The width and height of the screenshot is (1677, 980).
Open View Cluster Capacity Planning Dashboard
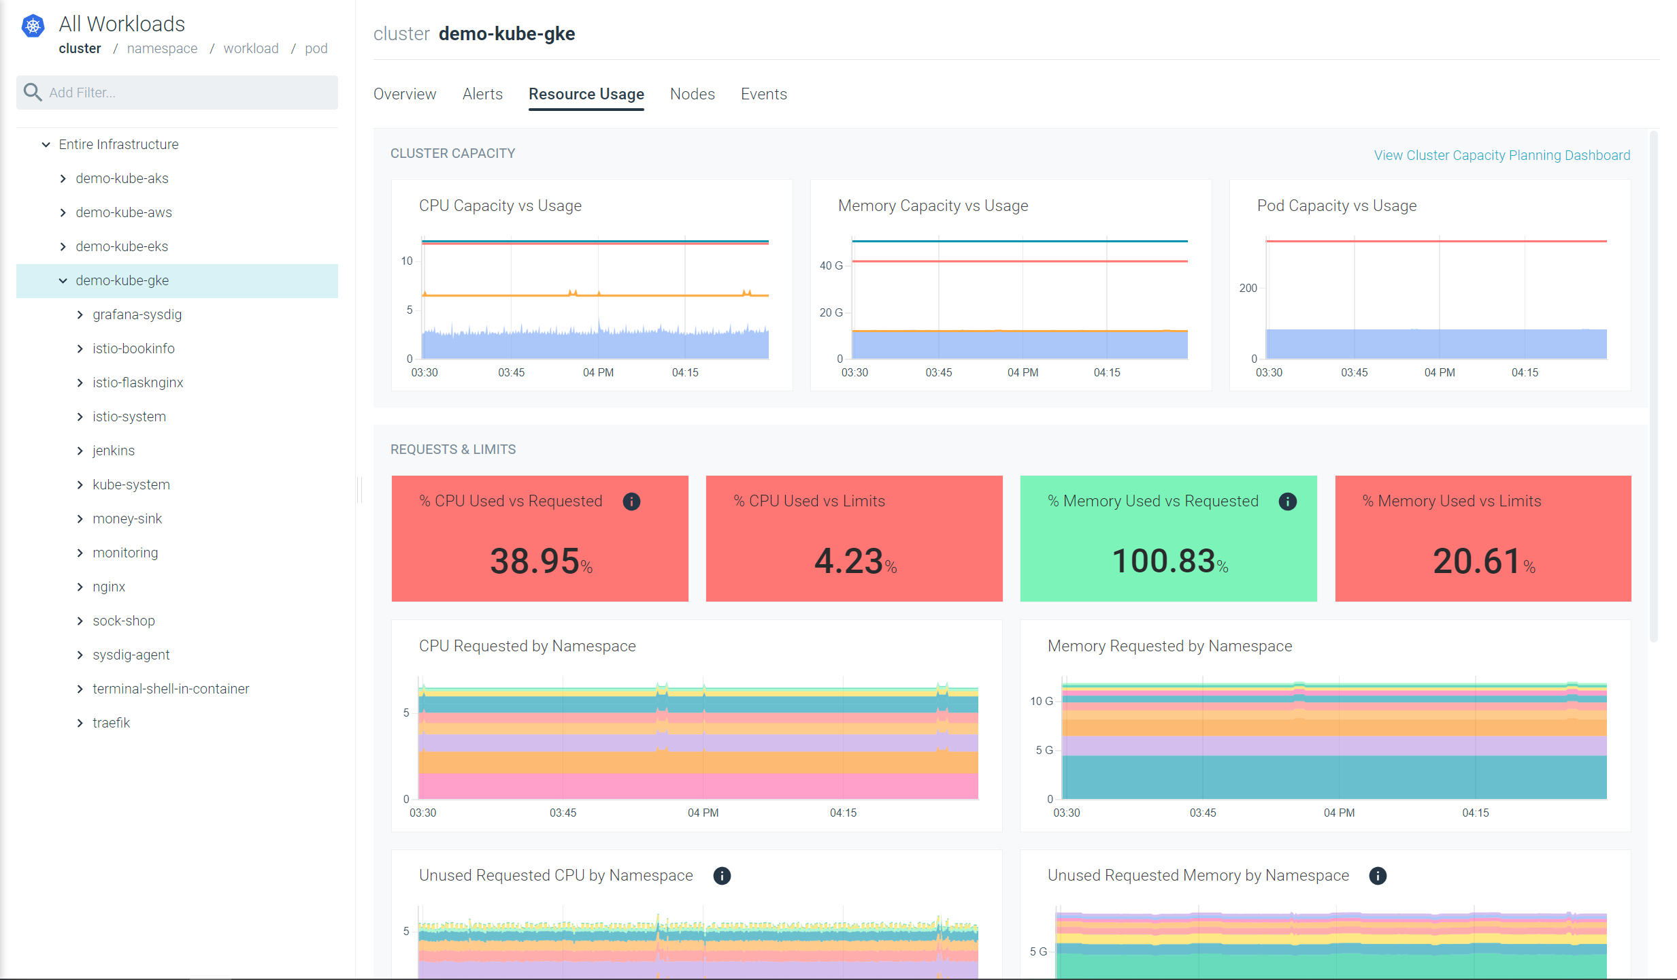coord(1501,155)
